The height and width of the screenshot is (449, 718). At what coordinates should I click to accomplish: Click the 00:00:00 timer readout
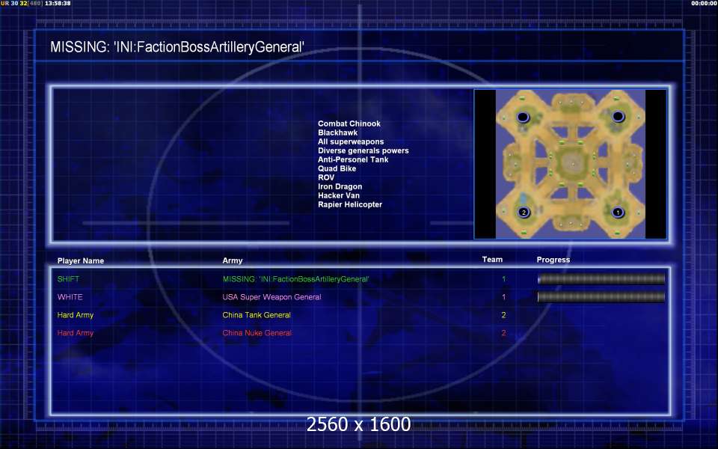[705, 3]
